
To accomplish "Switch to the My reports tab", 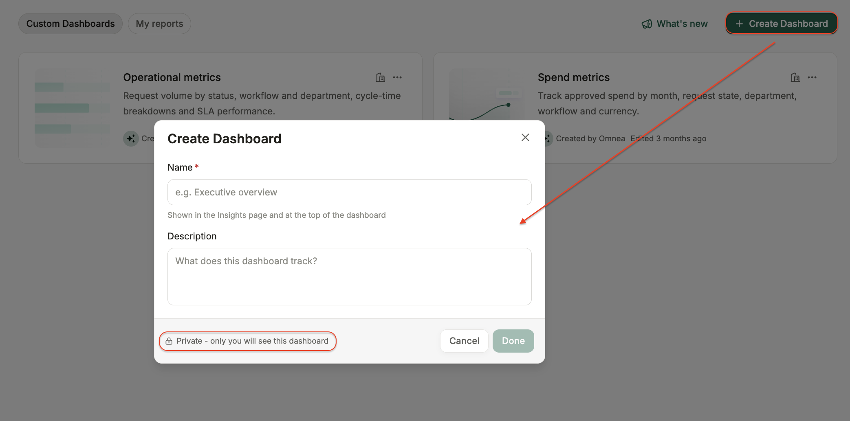I will click(159, 24).
